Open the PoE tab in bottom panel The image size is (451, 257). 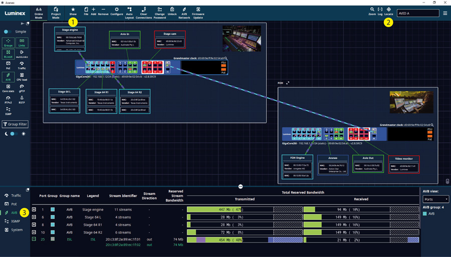point(11,204)
